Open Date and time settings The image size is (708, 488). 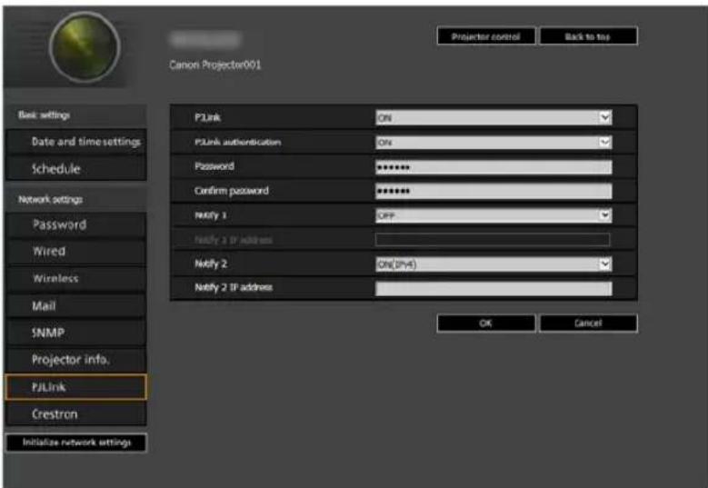pos(76,142)
